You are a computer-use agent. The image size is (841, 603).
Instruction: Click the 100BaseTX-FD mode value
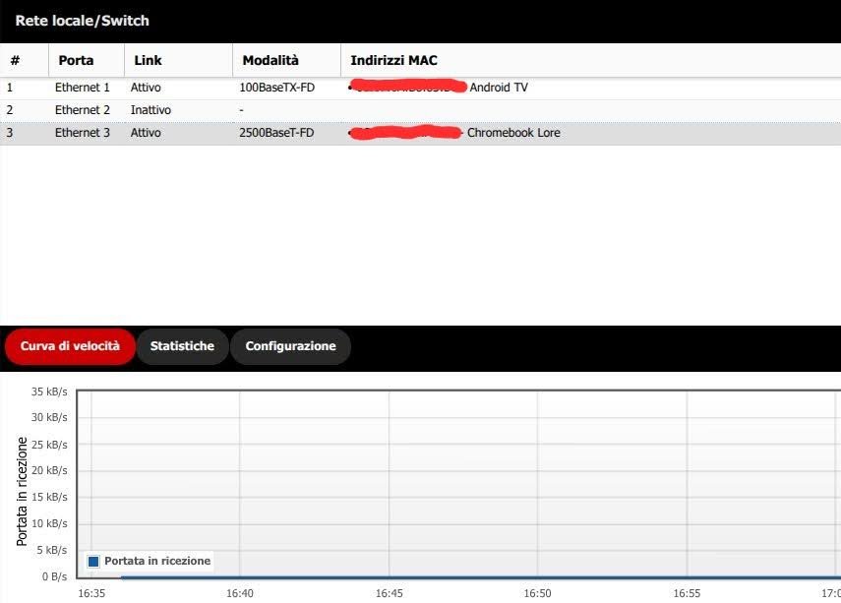point(276,88)
